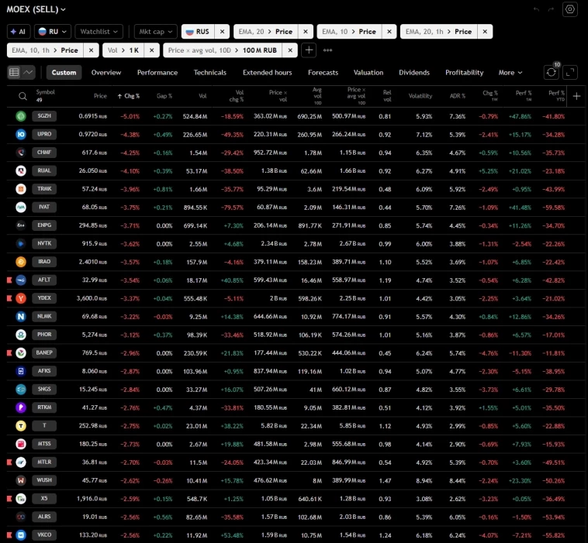This screenshot has width=588, height=543.
Task: Remove the RUS filter chip
Action: click(222, 32)
